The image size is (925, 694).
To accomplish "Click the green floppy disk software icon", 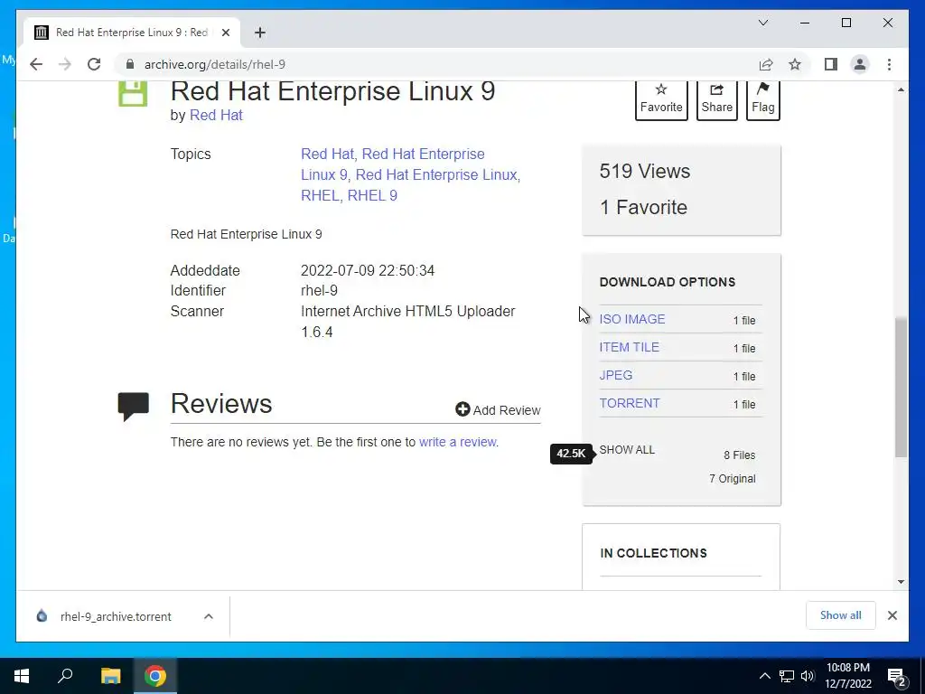I will 133,94.
